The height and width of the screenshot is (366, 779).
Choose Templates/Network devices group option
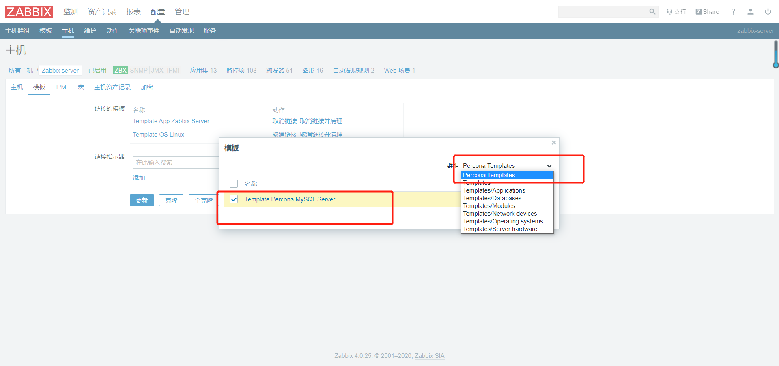507,214
